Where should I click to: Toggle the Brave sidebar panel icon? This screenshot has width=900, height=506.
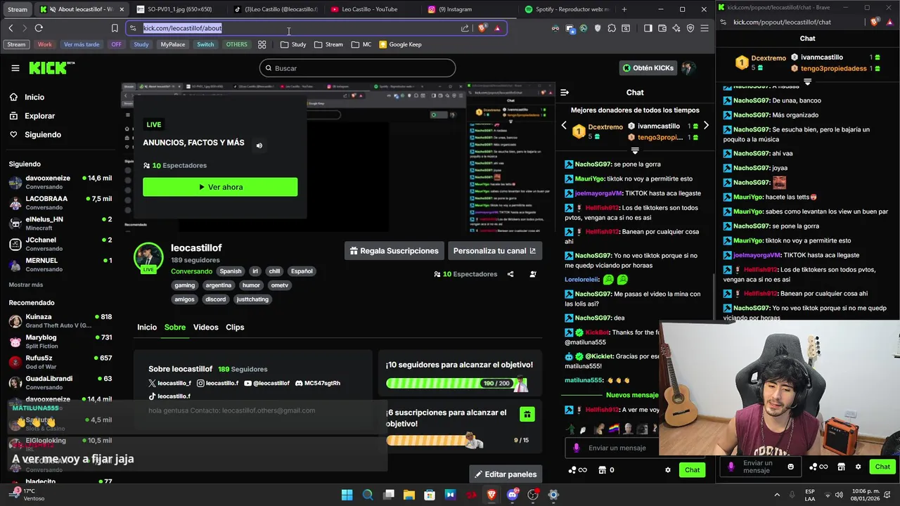pos(648,28)
